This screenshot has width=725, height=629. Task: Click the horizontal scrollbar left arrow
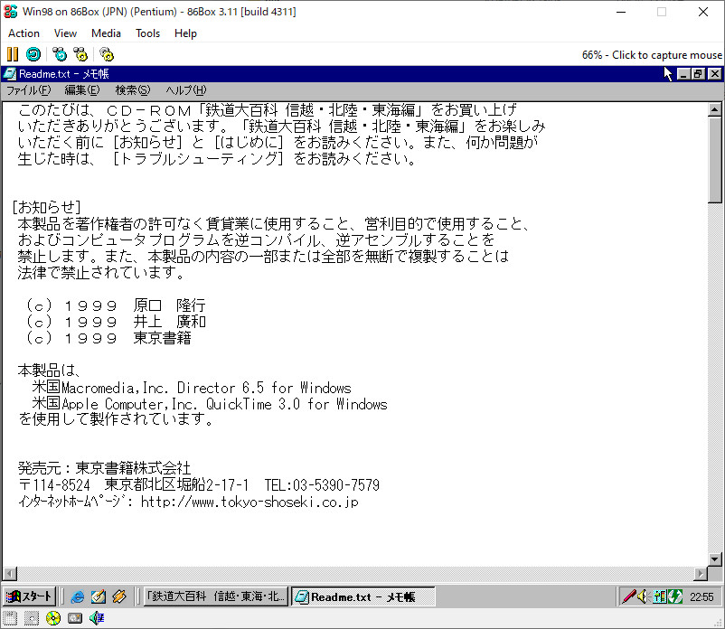(x=10, y=574)
